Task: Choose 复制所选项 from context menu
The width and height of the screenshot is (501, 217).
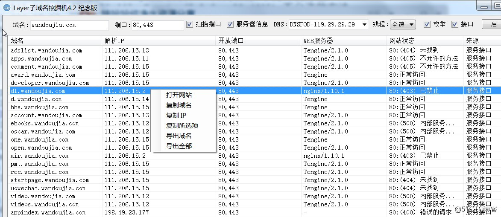Action: 182,126
